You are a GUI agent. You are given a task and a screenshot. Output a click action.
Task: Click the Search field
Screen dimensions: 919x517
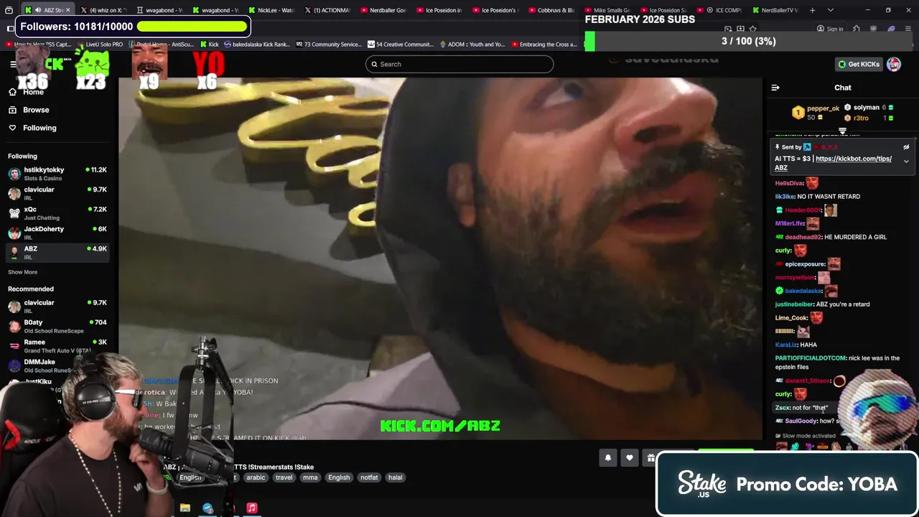[459, 64]
